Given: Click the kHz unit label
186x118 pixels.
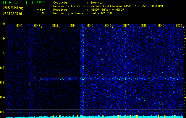Looking at the screenshot, I should (3, 24).
